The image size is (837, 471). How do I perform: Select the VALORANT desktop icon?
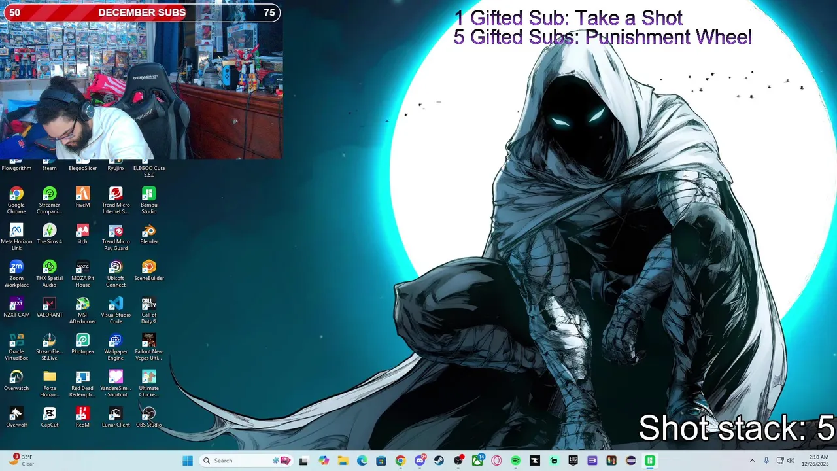49,307
